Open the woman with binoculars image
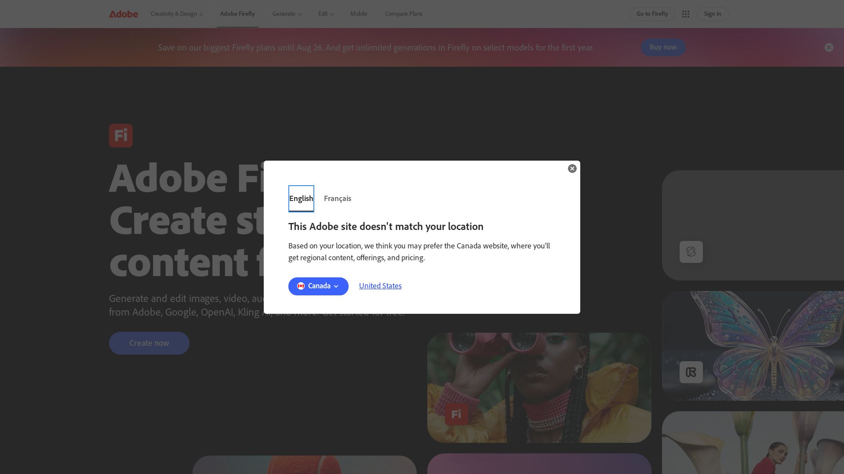 [539, 388]
